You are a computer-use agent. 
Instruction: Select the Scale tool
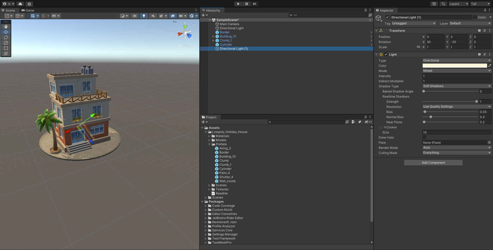(x=6, y=43)
